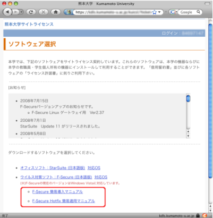Viewport: 213px width, 218px height.
Task: Click the news box scroll down arrow
Action: pos(188,136)
